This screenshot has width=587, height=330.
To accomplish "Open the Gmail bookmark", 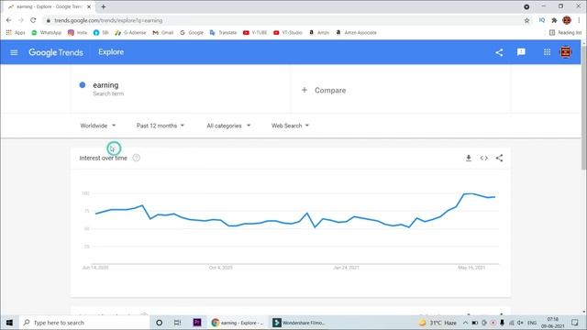I will [x=163, y=33].
